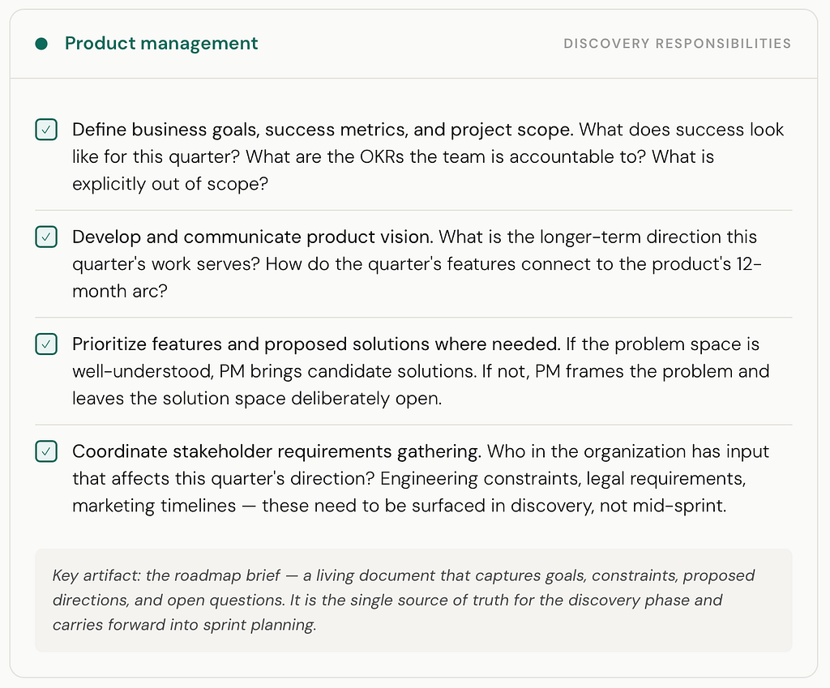Image resolution: width=830 pixels, height=688 pixels.
Task: Toggle the Prioritize features checkbox
Action: coord(46,344)
